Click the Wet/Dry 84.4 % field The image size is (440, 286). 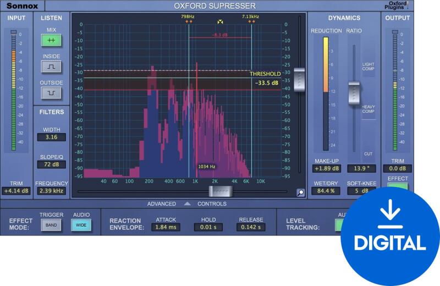326,191
